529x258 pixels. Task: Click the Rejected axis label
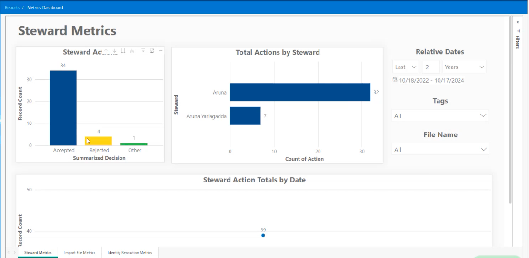(99, 150)
